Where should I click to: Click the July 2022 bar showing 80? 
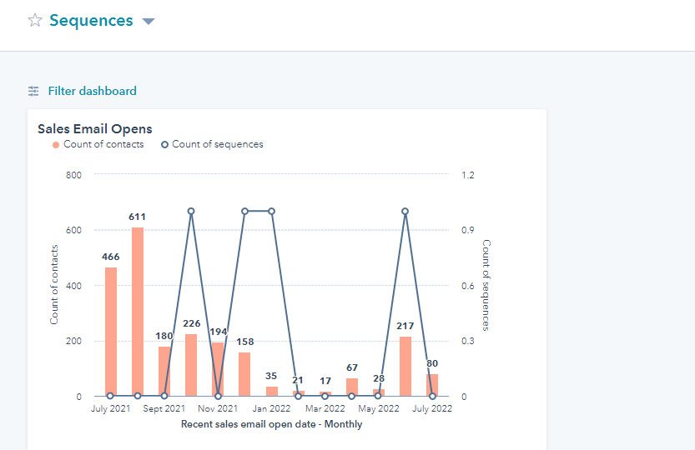432,385
